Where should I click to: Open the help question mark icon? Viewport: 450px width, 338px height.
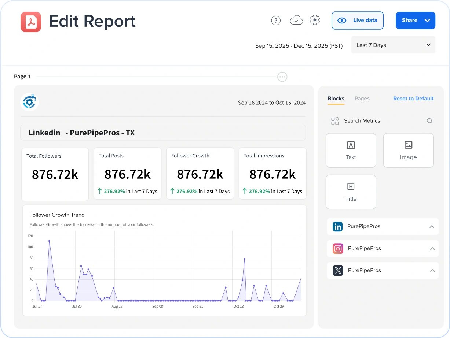pyautogui.click(x=276, y=21)
